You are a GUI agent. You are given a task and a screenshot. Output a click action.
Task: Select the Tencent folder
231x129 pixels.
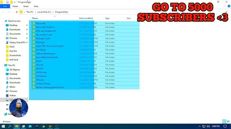click(x=40, y=65)
